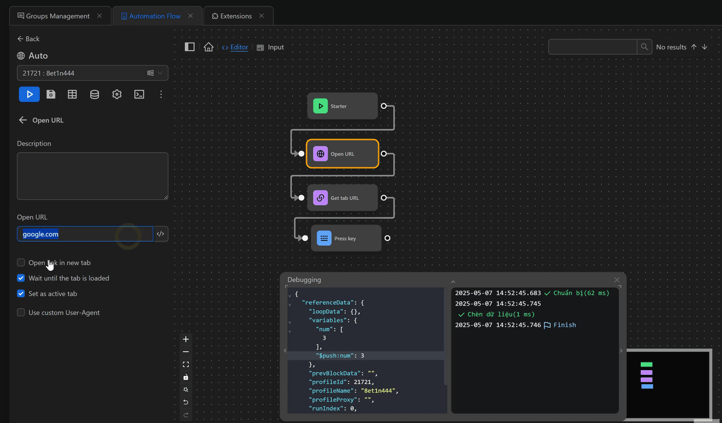Save the flow using the save icon
722x423 pixels.
click(51, 94)
